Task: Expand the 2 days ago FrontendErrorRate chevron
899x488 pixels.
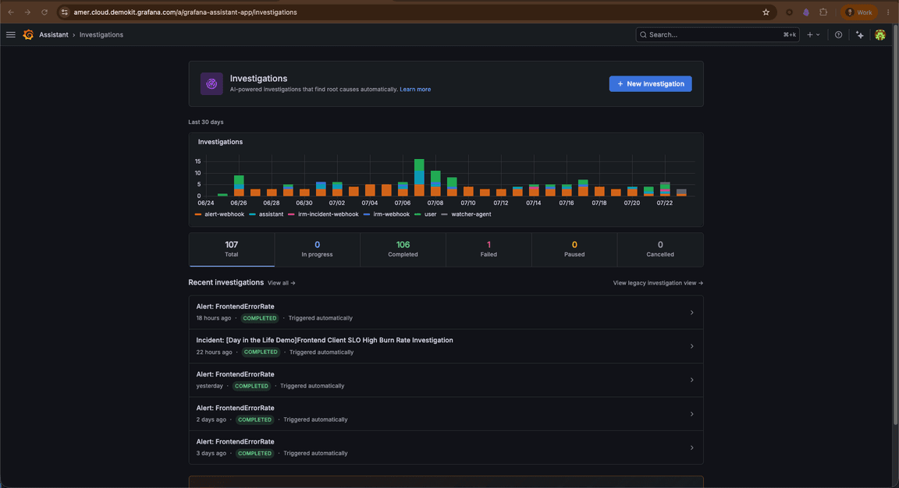Action: pyautogui.click(x=692, y=414)
